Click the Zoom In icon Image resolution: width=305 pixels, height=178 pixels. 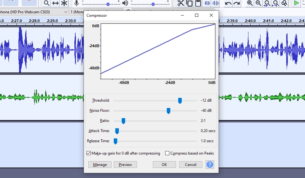coord(250,3)
